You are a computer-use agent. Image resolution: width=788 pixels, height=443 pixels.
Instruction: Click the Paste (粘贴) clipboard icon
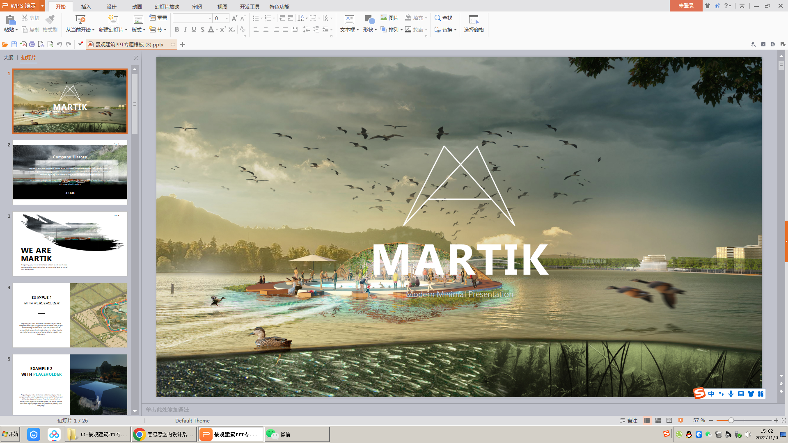10,20
